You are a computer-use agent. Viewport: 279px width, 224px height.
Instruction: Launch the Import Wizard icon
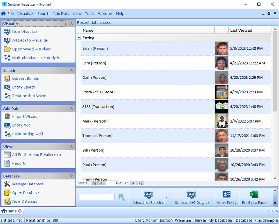click(8, 116)
